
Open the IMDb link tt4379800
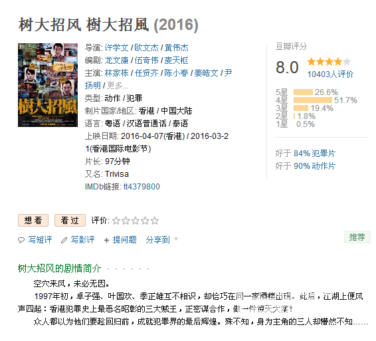141,187
